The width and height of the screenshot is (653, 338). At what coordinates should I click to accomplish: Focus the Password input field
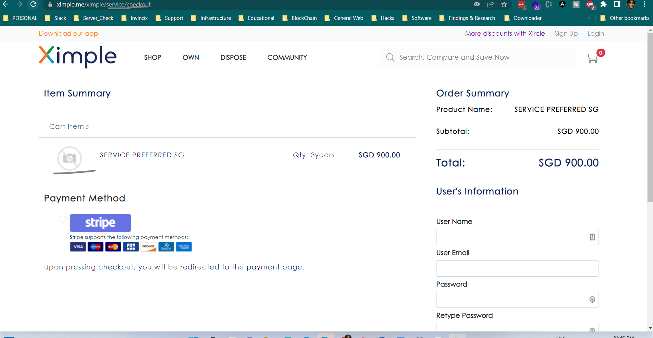517,300
